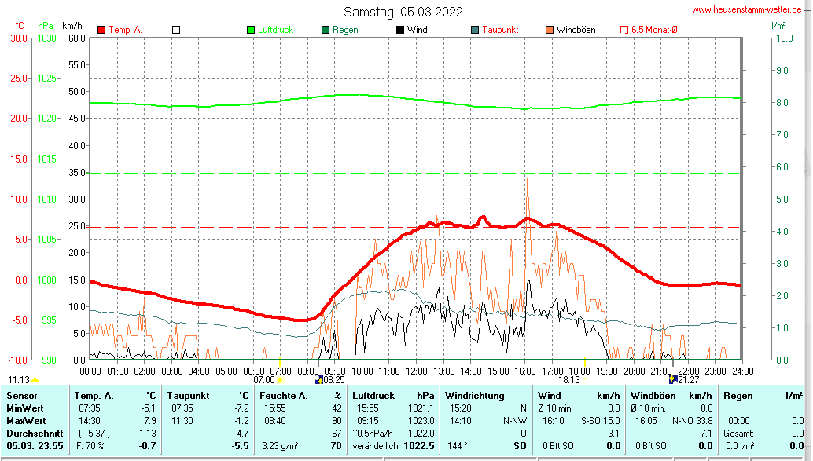Select the Windrichtung column header
813x461 pixels.
click(x=475, y=396)
